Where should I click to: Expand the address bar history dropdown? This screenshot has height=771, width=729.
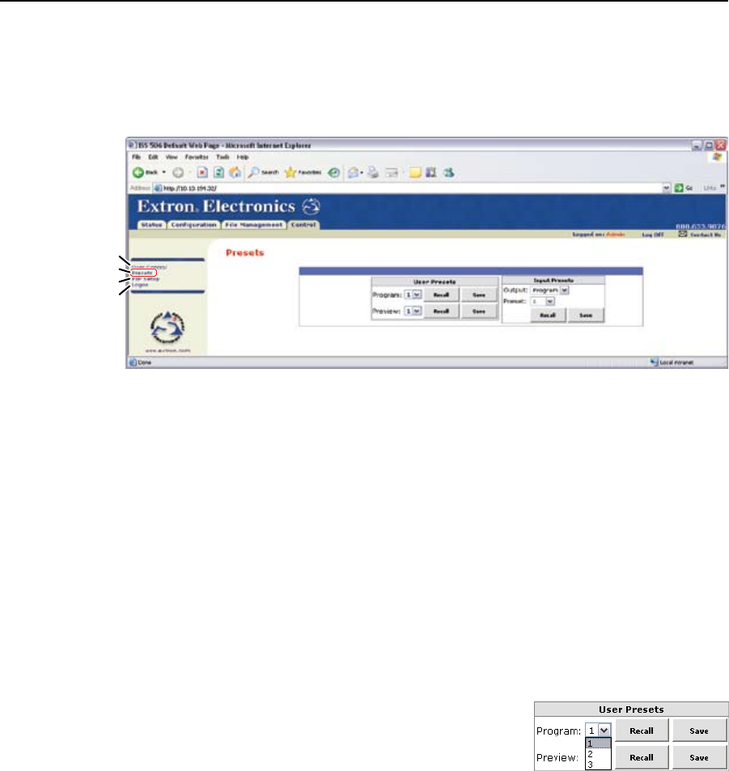click(x=666, y=188)
